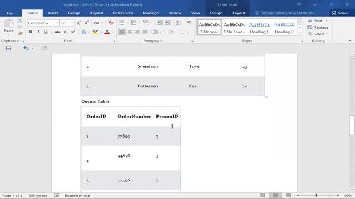Decrease paragraph indent
The height and width of the screenshot is (199, 355).
point(160,23)
